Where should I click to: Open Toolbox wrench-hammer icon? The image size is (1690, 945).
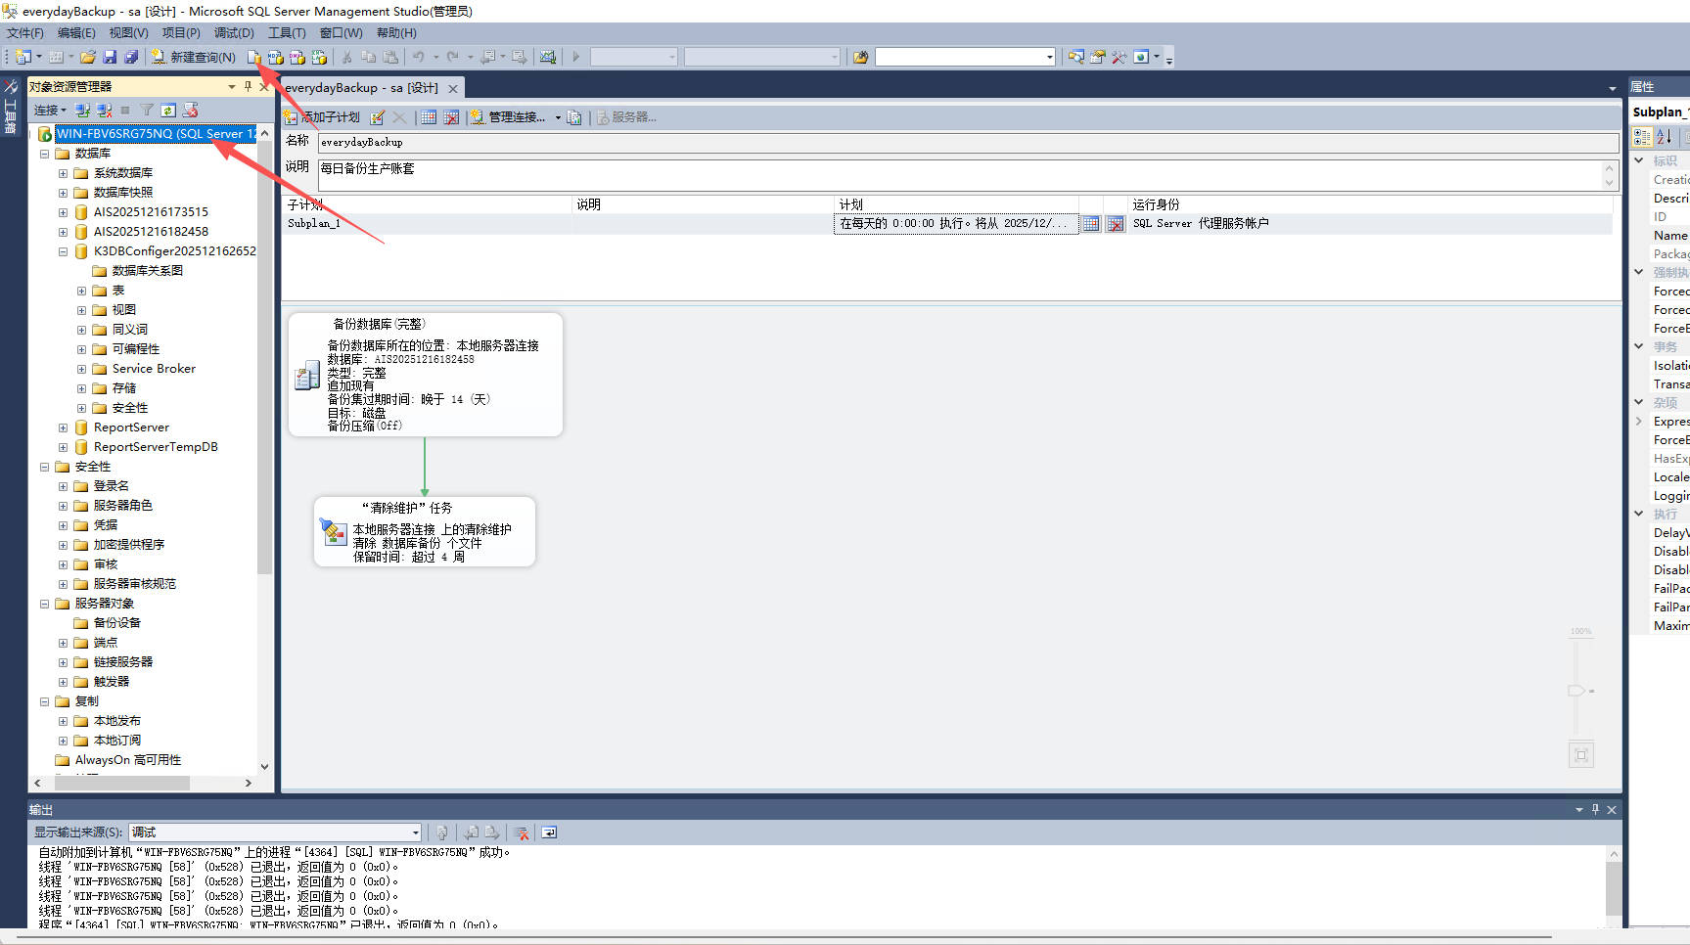[1119, 57]
